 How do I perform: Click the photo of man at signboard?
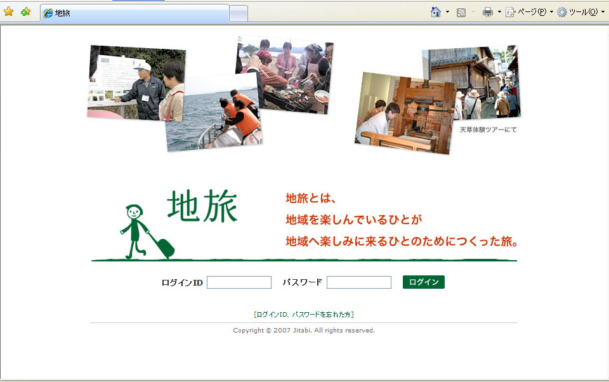(x=136, y=82)
